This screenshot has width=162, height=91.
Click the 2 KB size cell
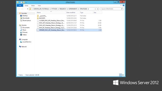point(100,20)
